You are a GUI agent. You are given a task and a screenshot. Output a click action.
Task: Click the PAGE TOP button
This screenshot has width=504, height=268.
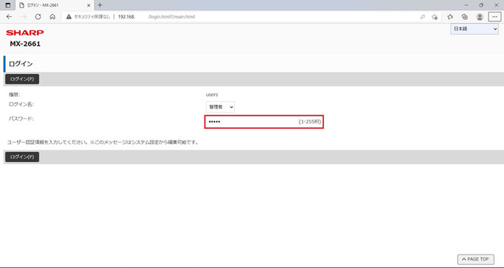(476, 259)
